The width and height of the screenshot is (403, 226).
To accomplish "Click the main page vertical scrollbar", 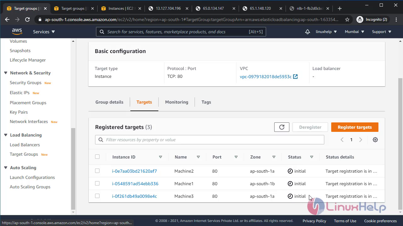I will pos(400,143).
